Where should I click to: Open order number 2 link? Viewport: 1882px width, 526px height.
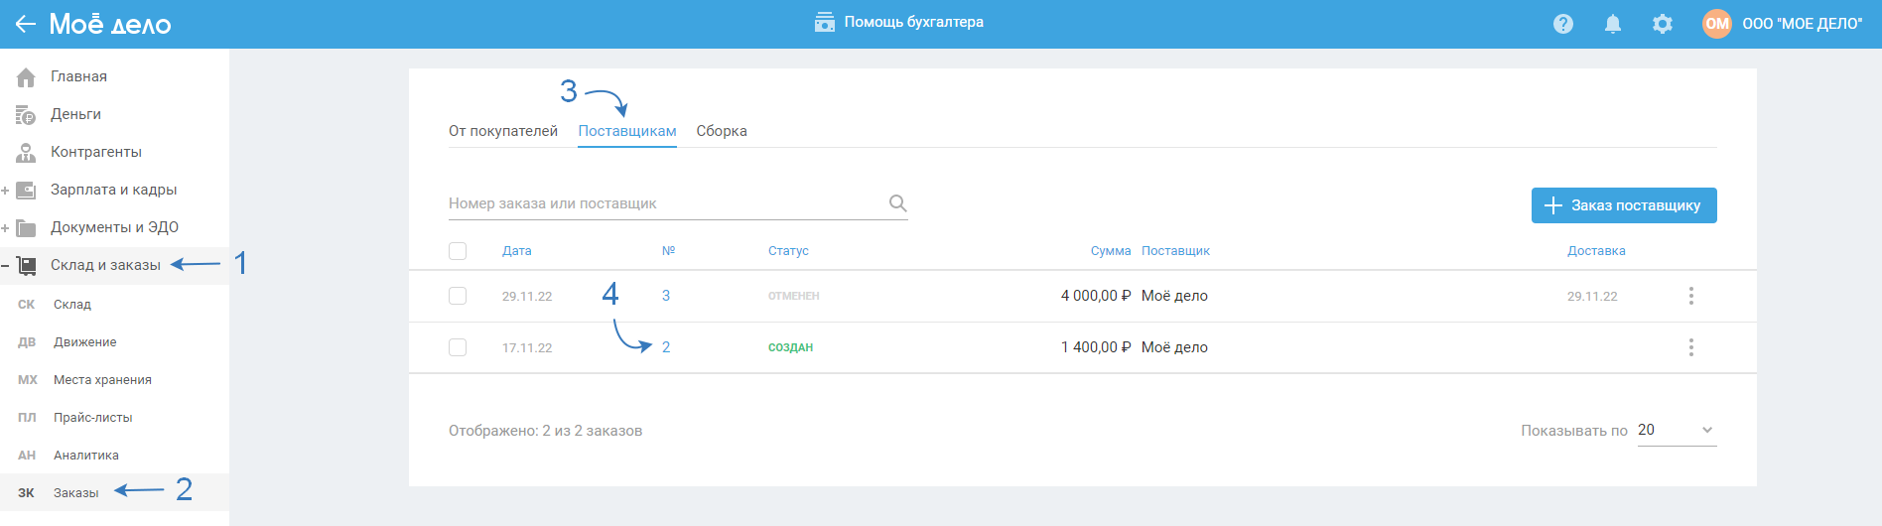coord(666,347)
